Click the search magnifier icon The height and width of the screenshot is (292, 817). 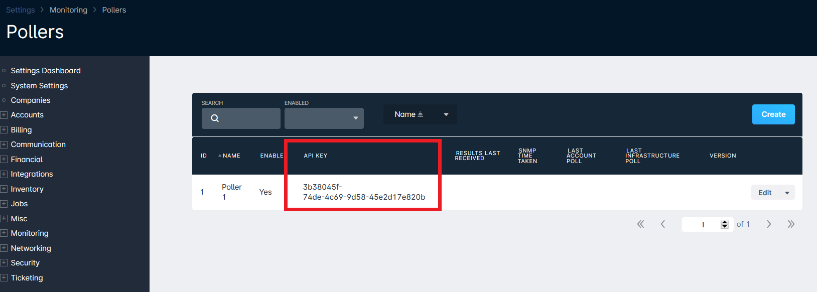click(x=215, y=118)
